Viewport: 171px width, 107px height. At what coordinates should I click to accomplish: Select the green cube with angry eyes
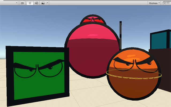[38, 76]
